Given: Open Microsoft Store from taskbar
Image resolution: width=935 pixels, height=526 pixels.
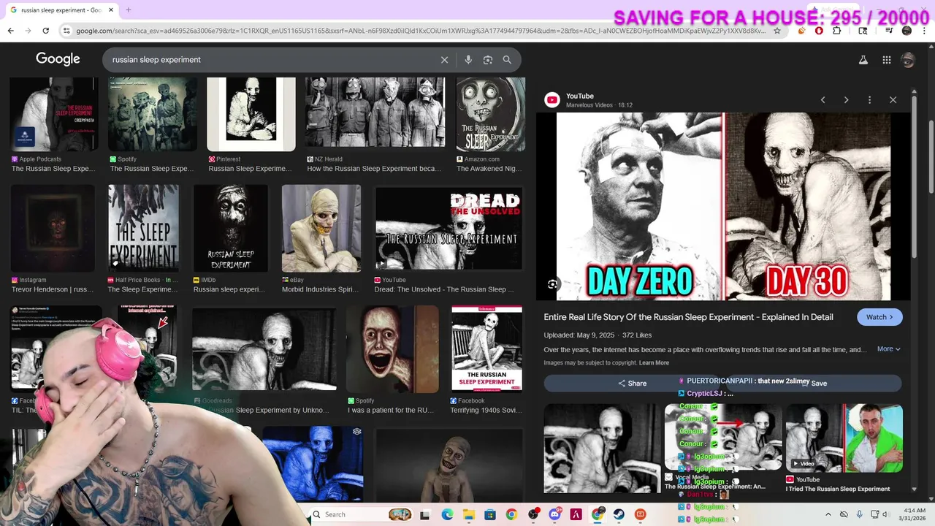Looking at the screenshot, I should [489, 514].
